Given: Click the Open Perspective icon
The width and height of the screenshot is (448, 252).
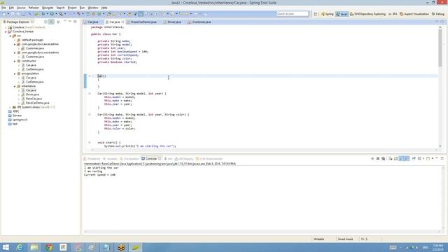Looking at the screenshot, I should click(x=316, y=14).
